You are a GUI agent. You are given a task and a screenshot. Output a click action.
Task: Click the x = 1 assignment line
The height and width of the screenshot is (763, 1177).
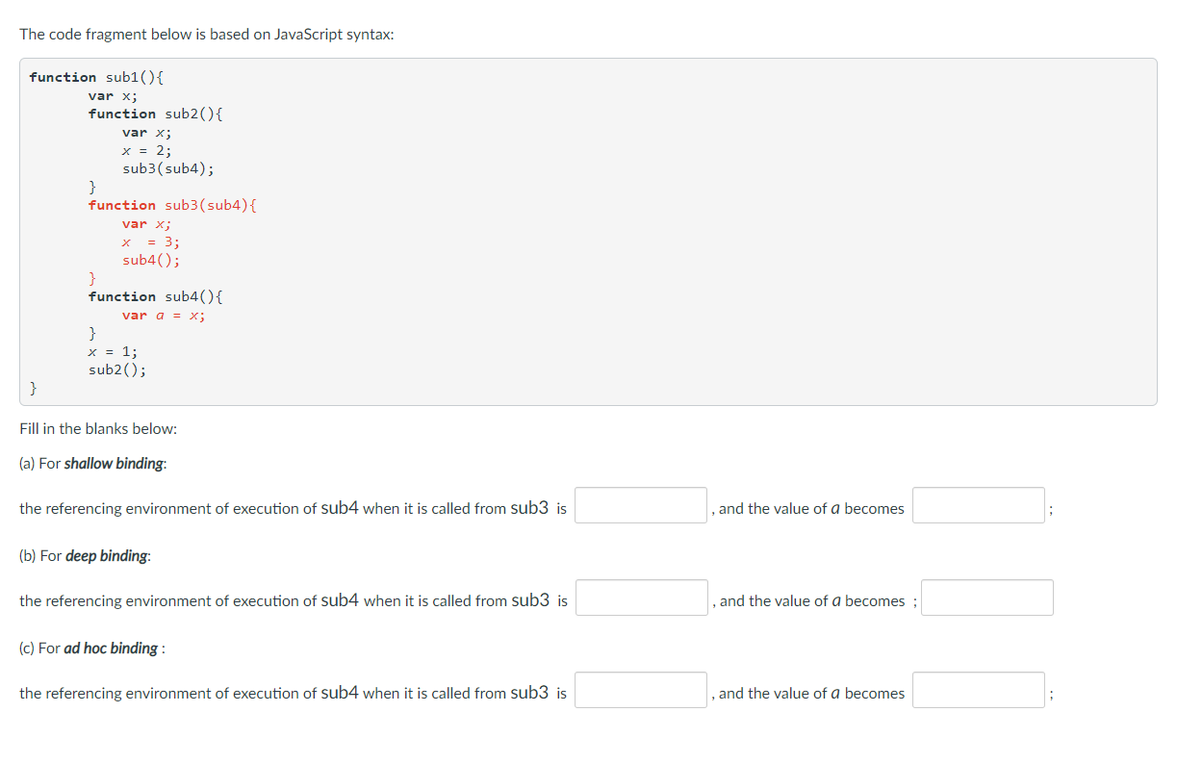click(x=113, y=351)
